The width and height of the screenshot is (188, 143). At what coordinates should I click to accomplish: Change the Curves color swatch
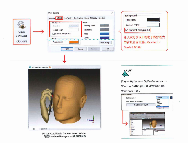click(x=104, y=38)
